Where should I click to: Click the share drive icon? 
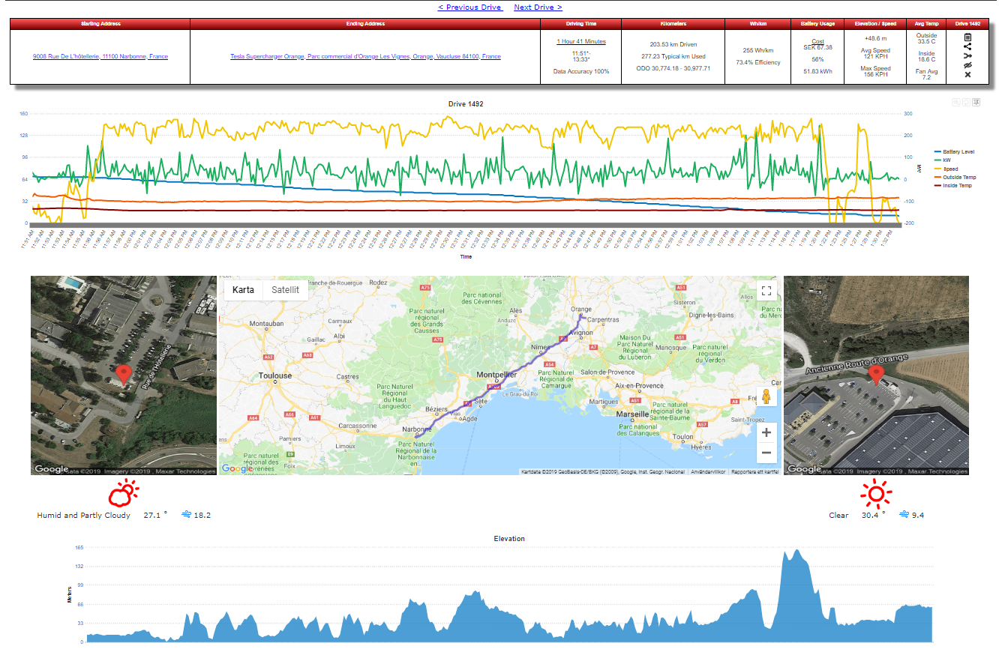point(967,46)
